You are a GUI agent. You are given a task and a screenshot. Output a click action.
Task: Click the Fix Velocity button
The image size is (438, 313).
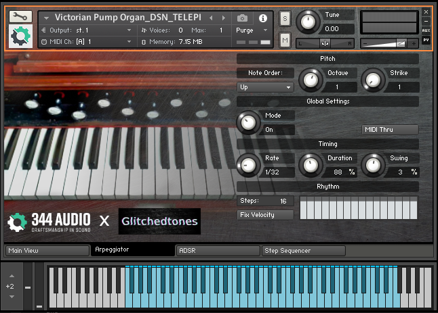(265, 215)
